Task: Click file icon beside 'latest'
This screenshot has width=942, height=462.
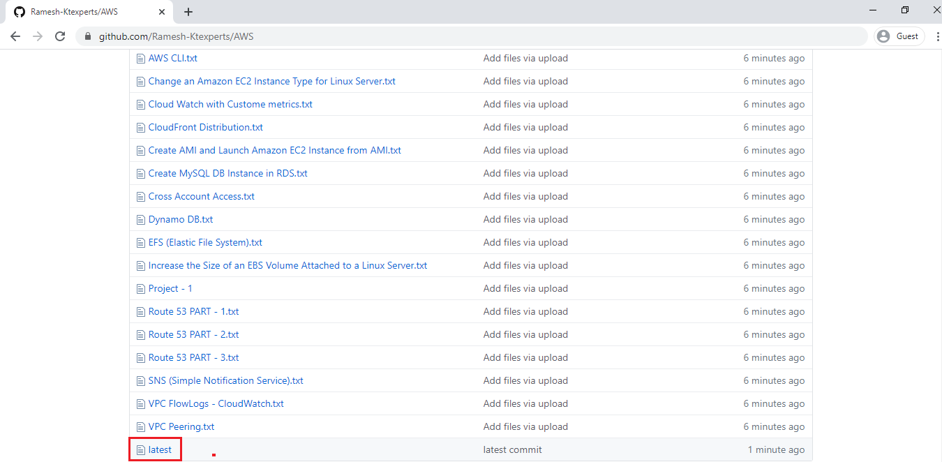Action: [141, 450]
